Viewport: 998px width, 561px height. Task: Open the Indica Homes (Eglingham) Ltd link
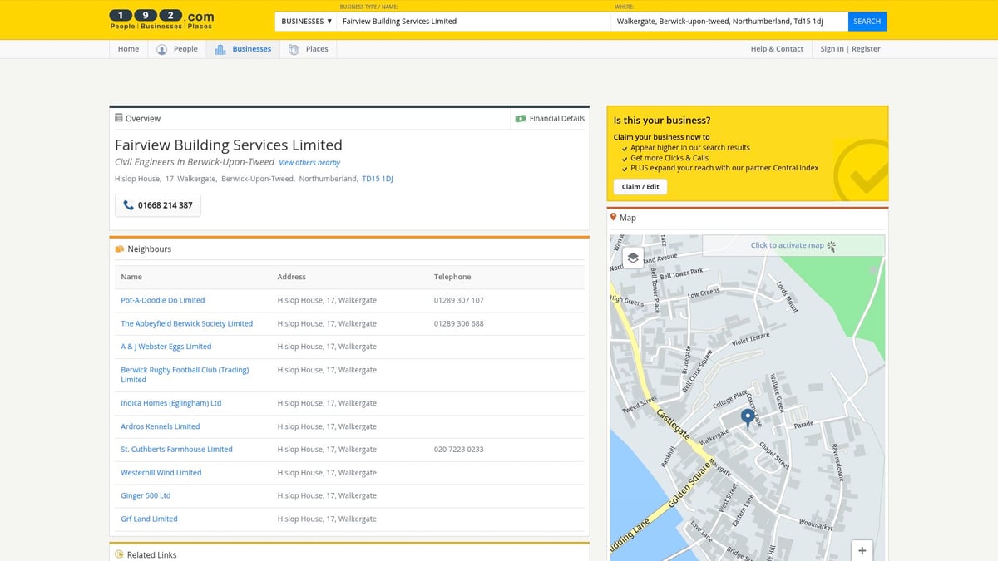click(171, 403)
